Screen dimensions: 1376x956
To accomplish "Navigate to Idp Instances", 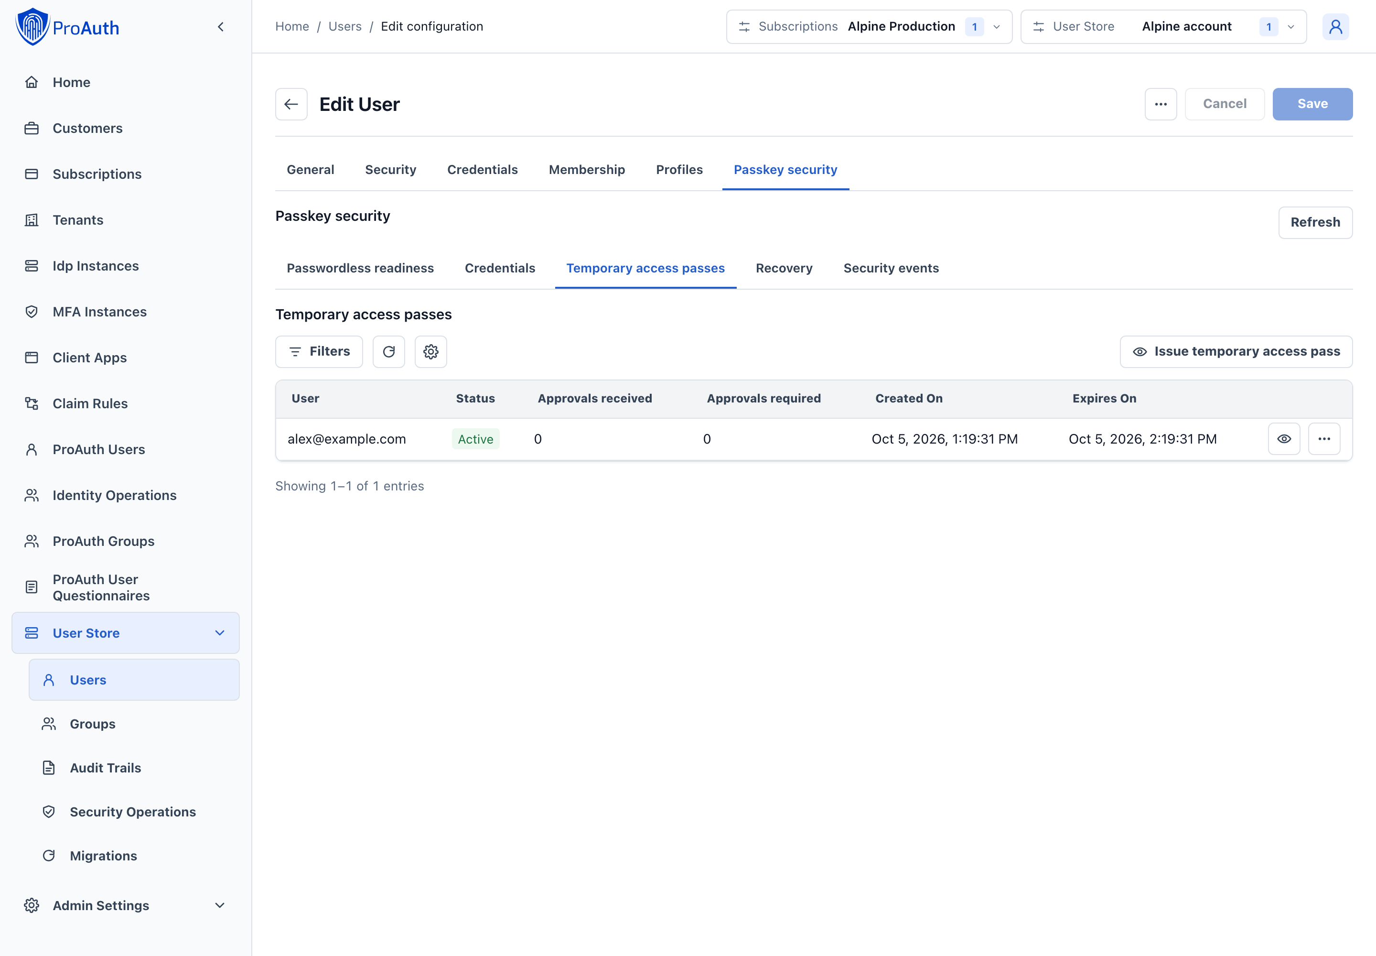I will (x=126, y=266).
